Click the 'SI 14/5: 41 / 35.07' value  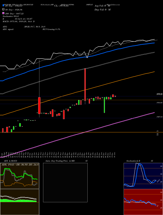tap(23, 19)
